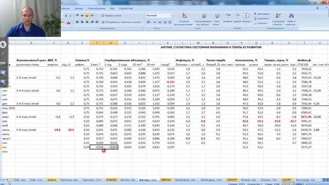Click the Excel help icon
The width and height of the screenshot is (329, 185).
[318, 8]
